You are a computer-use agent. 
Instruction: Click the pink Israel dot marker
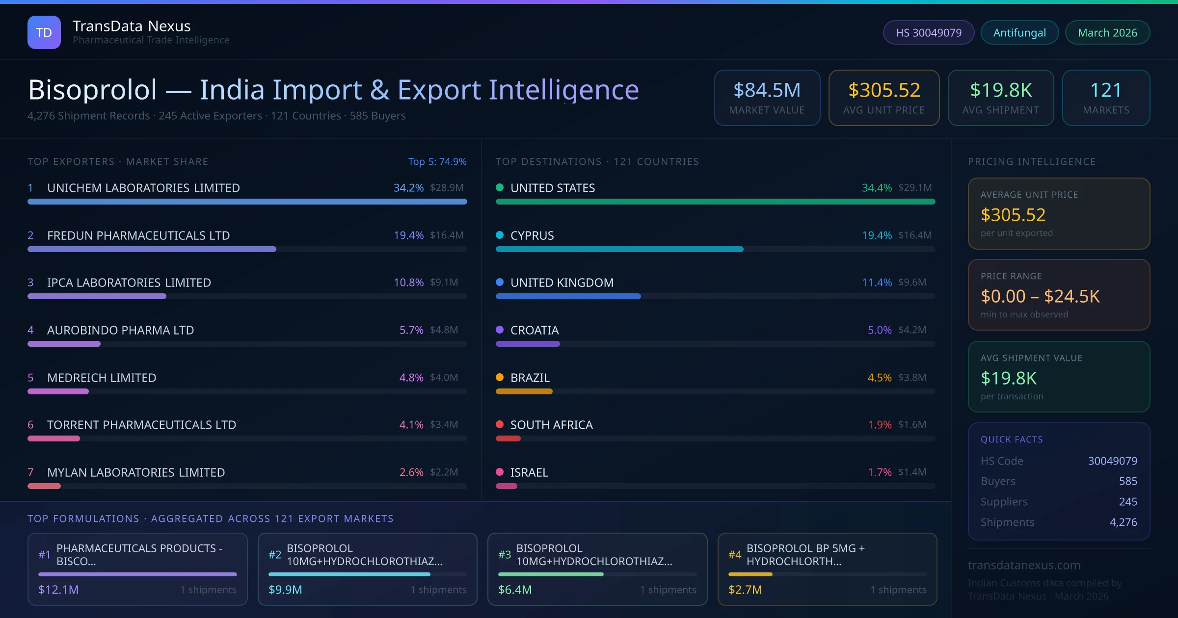tap(500, 472)
